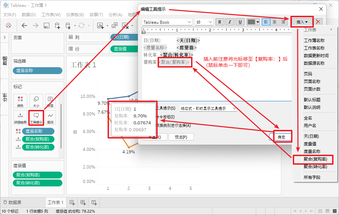
Task: Open the text color dropdown arrow
Action: pos(258,22)
